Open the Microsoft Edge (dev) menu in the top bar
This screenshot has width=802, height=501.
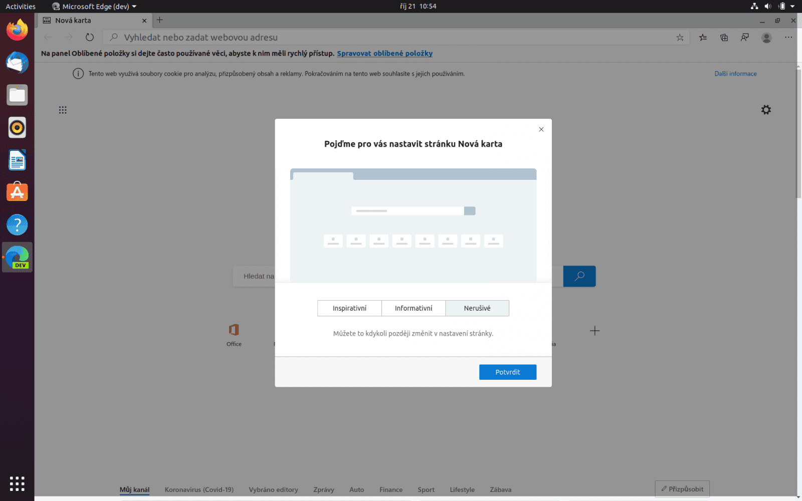(x=93, y=6)
